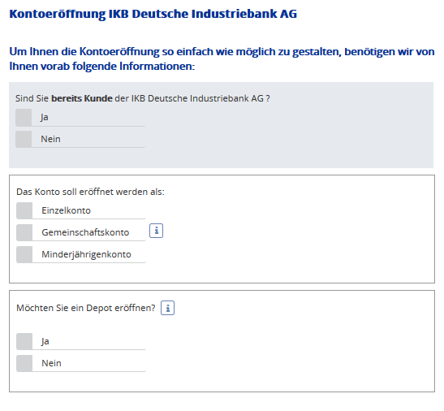Viewport: 444px width, 411px height.
Task: Select Ja to open a Depot
Action: 81,341
